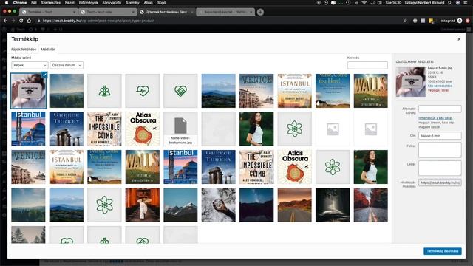Click the attachment preview image in details panel

tap(411, 82)
